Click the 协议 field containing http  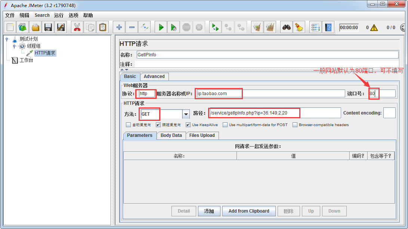pos(147,94)
